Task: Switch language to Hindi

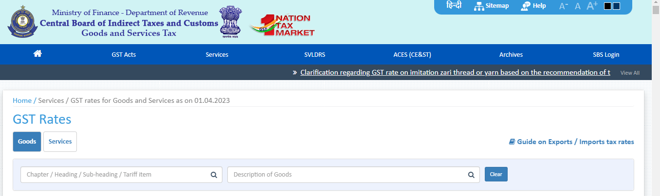Action: (454, 6)
